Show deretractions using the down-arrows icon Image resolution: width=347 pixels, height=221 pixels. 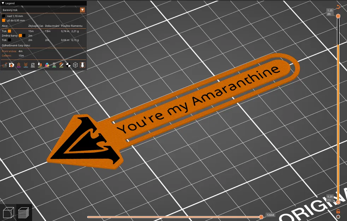tap(25, 65)
